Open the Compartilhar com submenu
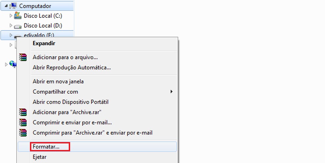This screenshot has width=325, height=163. [x=97, y=92]
